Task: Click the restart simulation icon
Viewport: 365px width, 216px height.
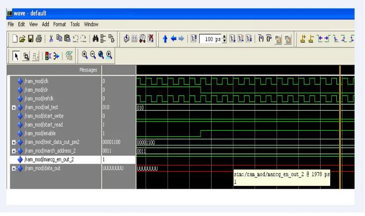Action: coord(193,38)
